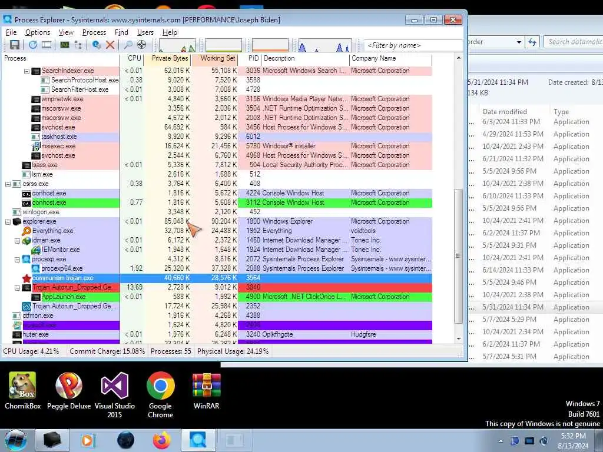Screen dimensions: 603x452
Task: Toggle Show Process Tree toolbar icon
Action: pos(78,45)
